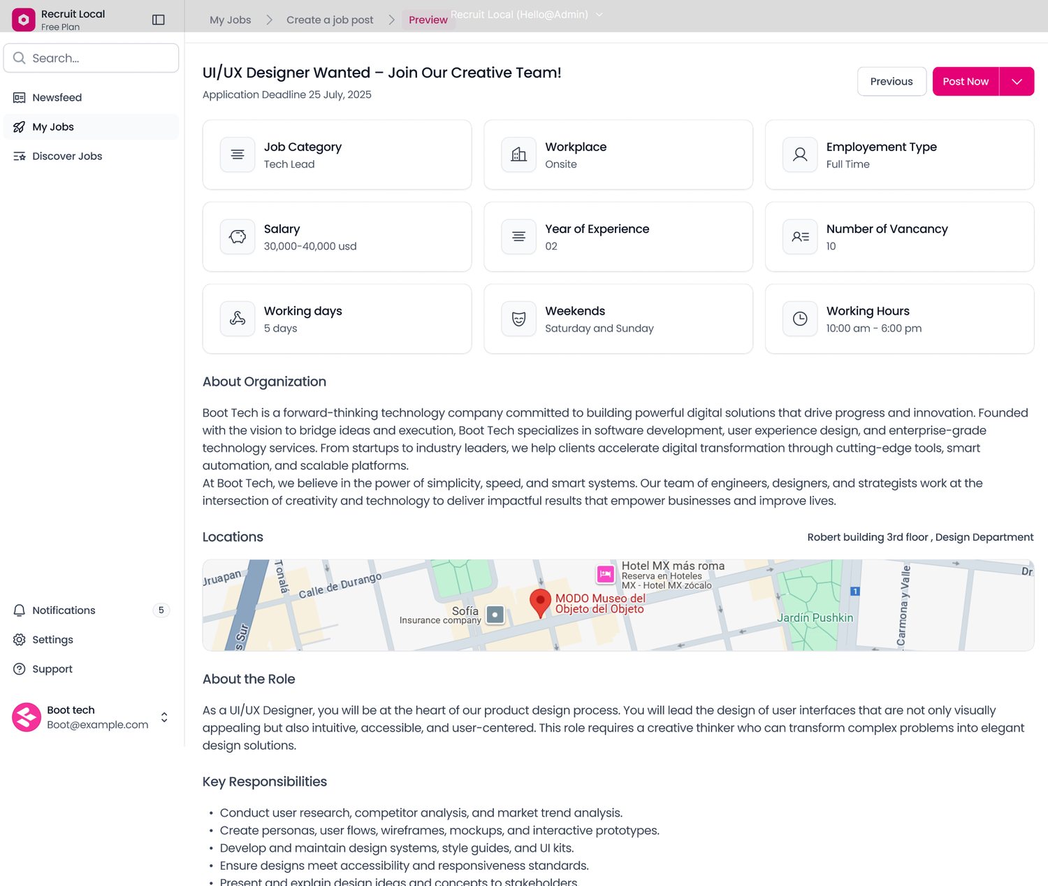Click the Working days icon
The image size is (1048, 886).
238,319
